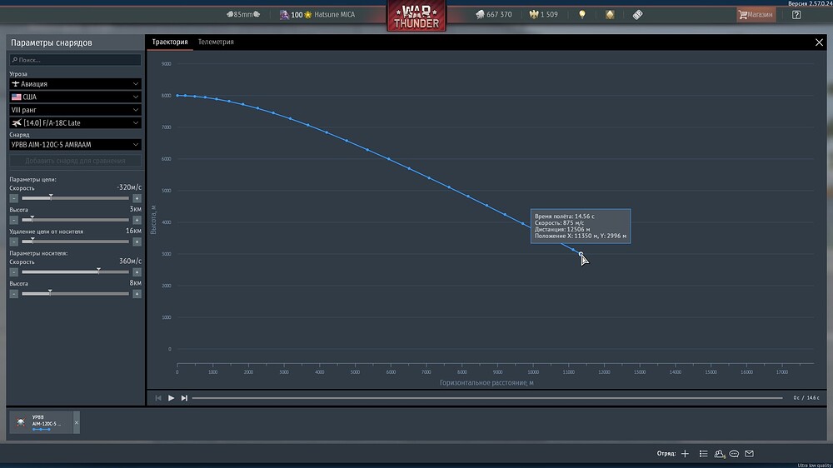Screen dimensions: 833x468
Task: Remove the AIM-120C-5 shell card
Action: pyautogui.click(x=77, y=423)
